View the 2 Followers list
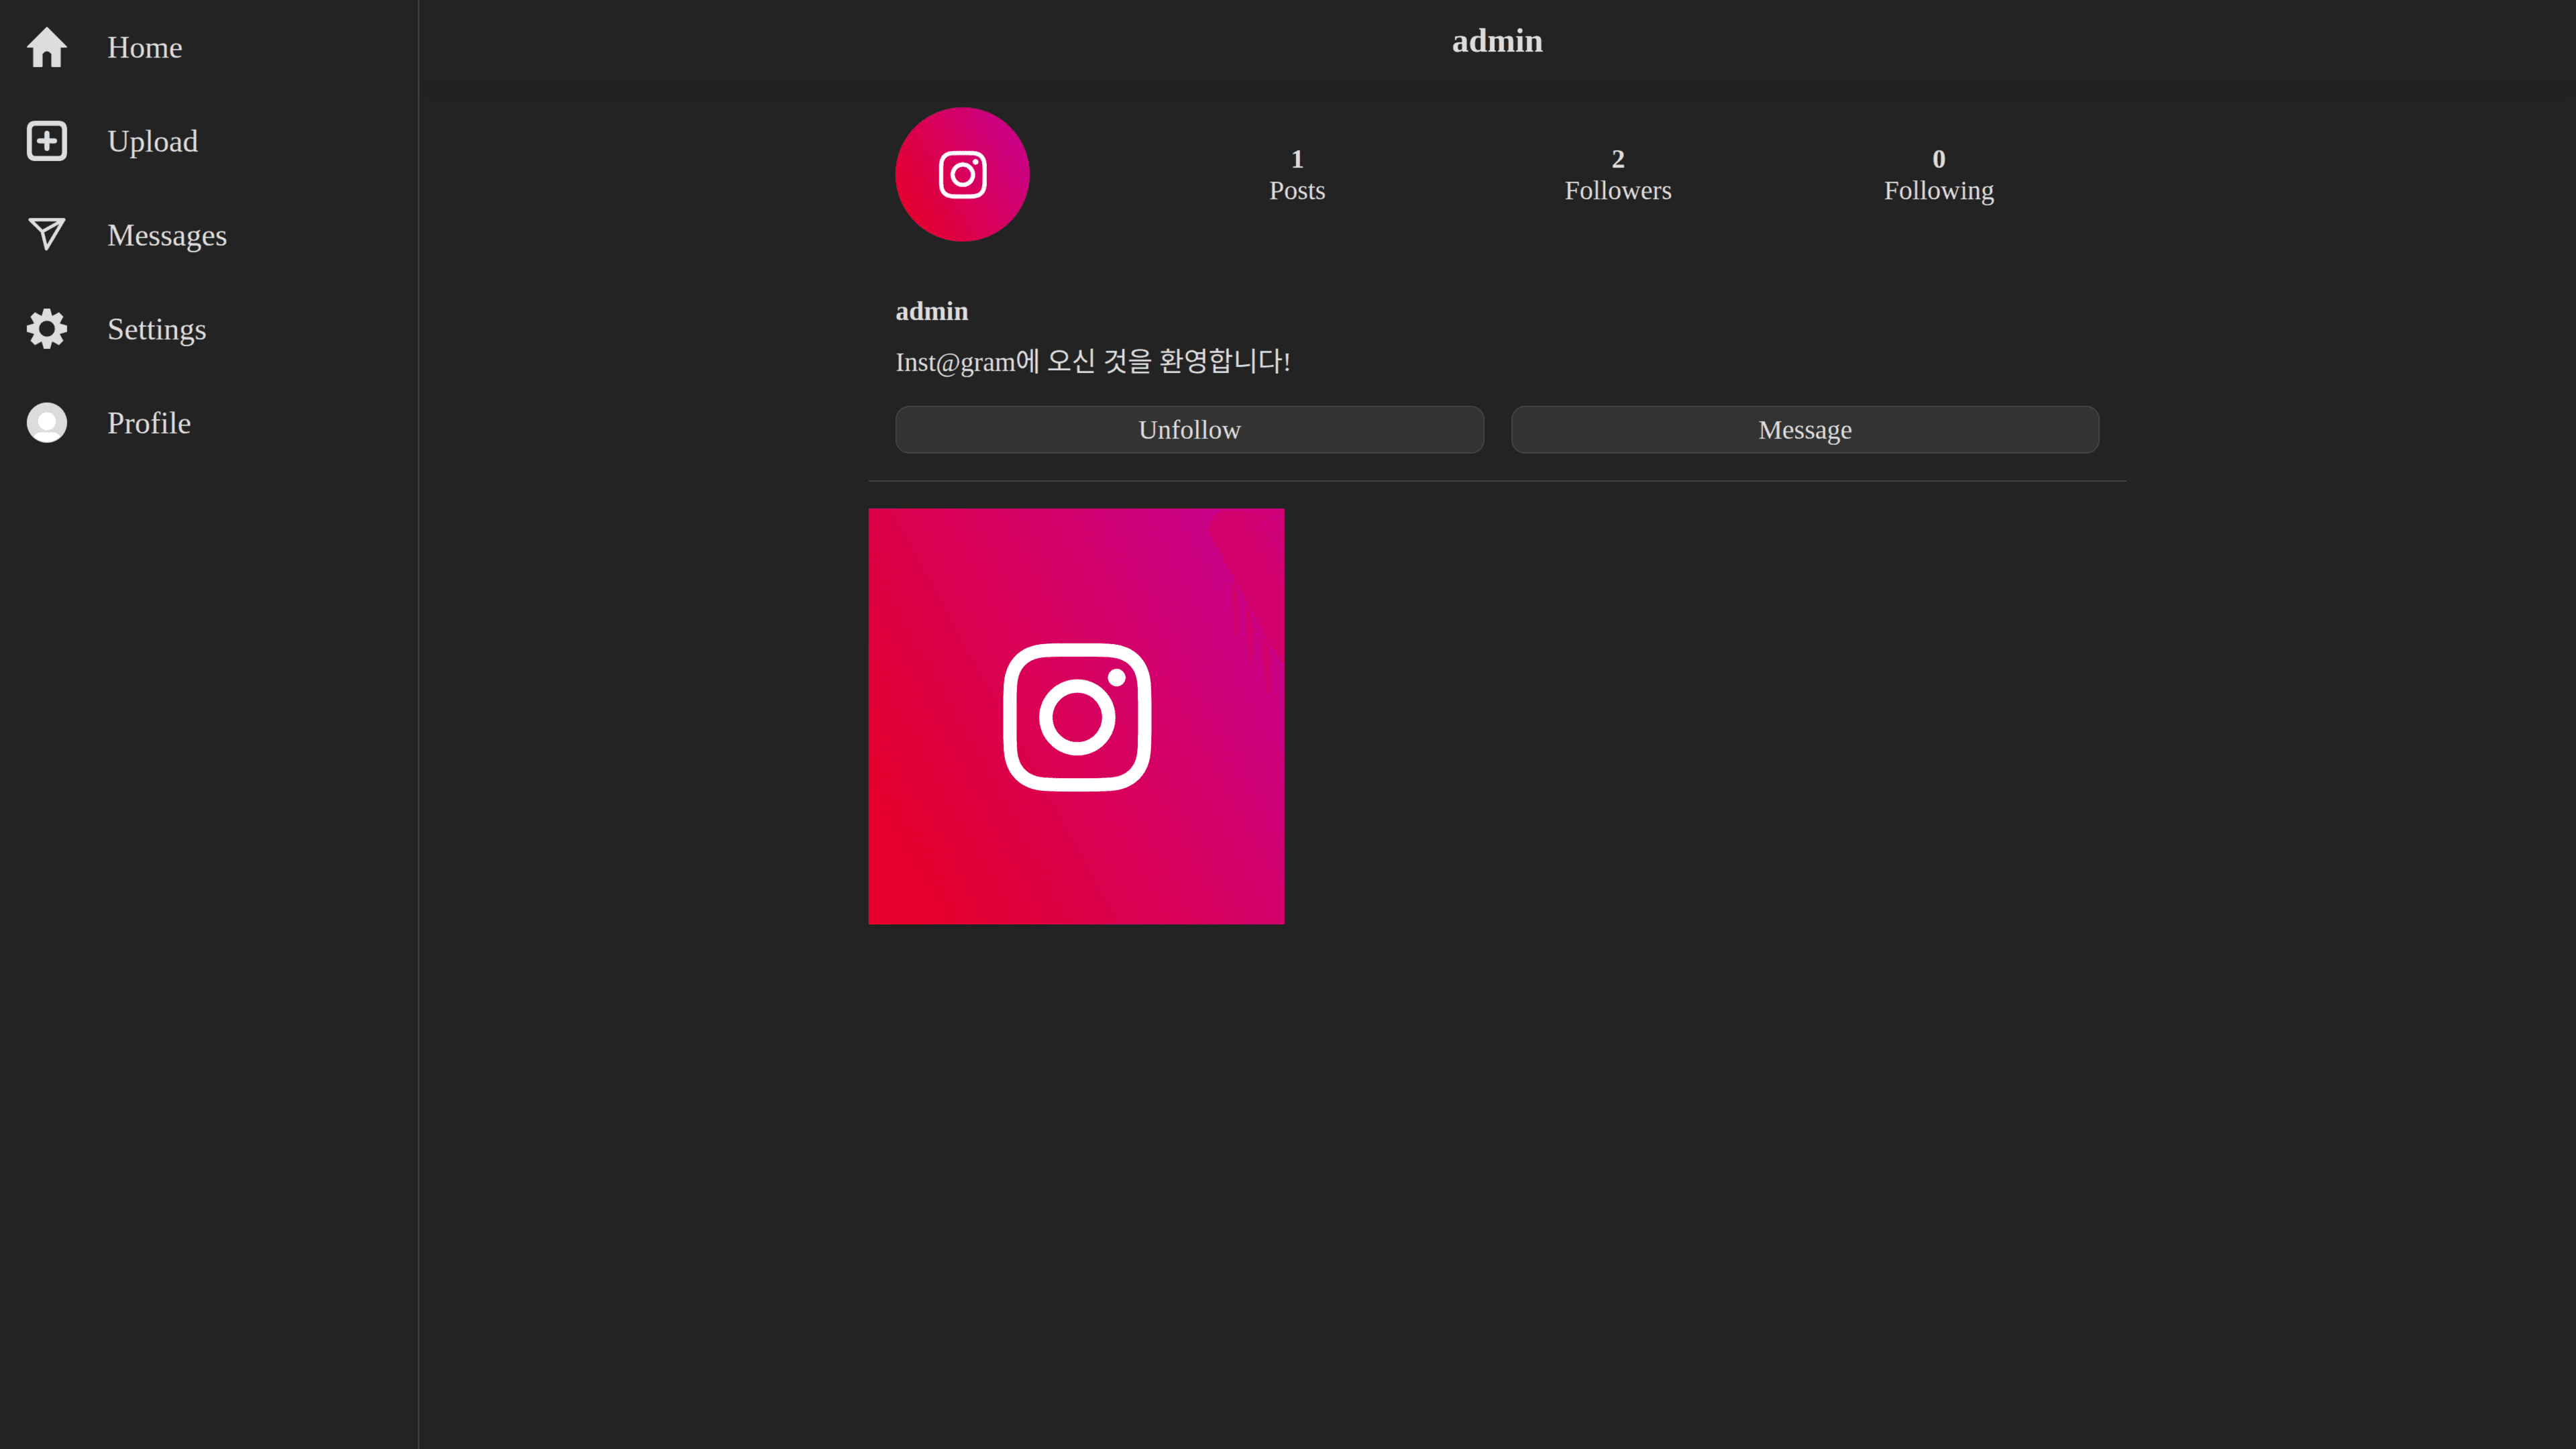The image size is (2576, 1449). tap(1618, 175)
